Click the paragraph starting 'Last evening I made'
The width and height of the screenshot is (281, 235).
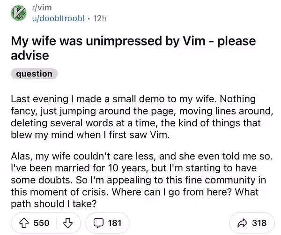pos(142,117)
